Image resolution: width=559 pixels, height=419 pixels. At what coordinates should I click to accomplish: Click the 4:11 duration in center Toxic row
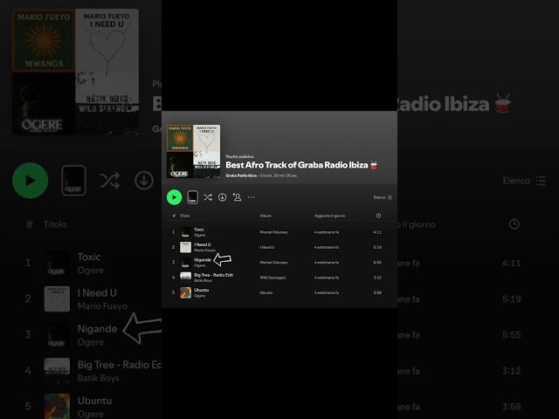click(377, 232)
